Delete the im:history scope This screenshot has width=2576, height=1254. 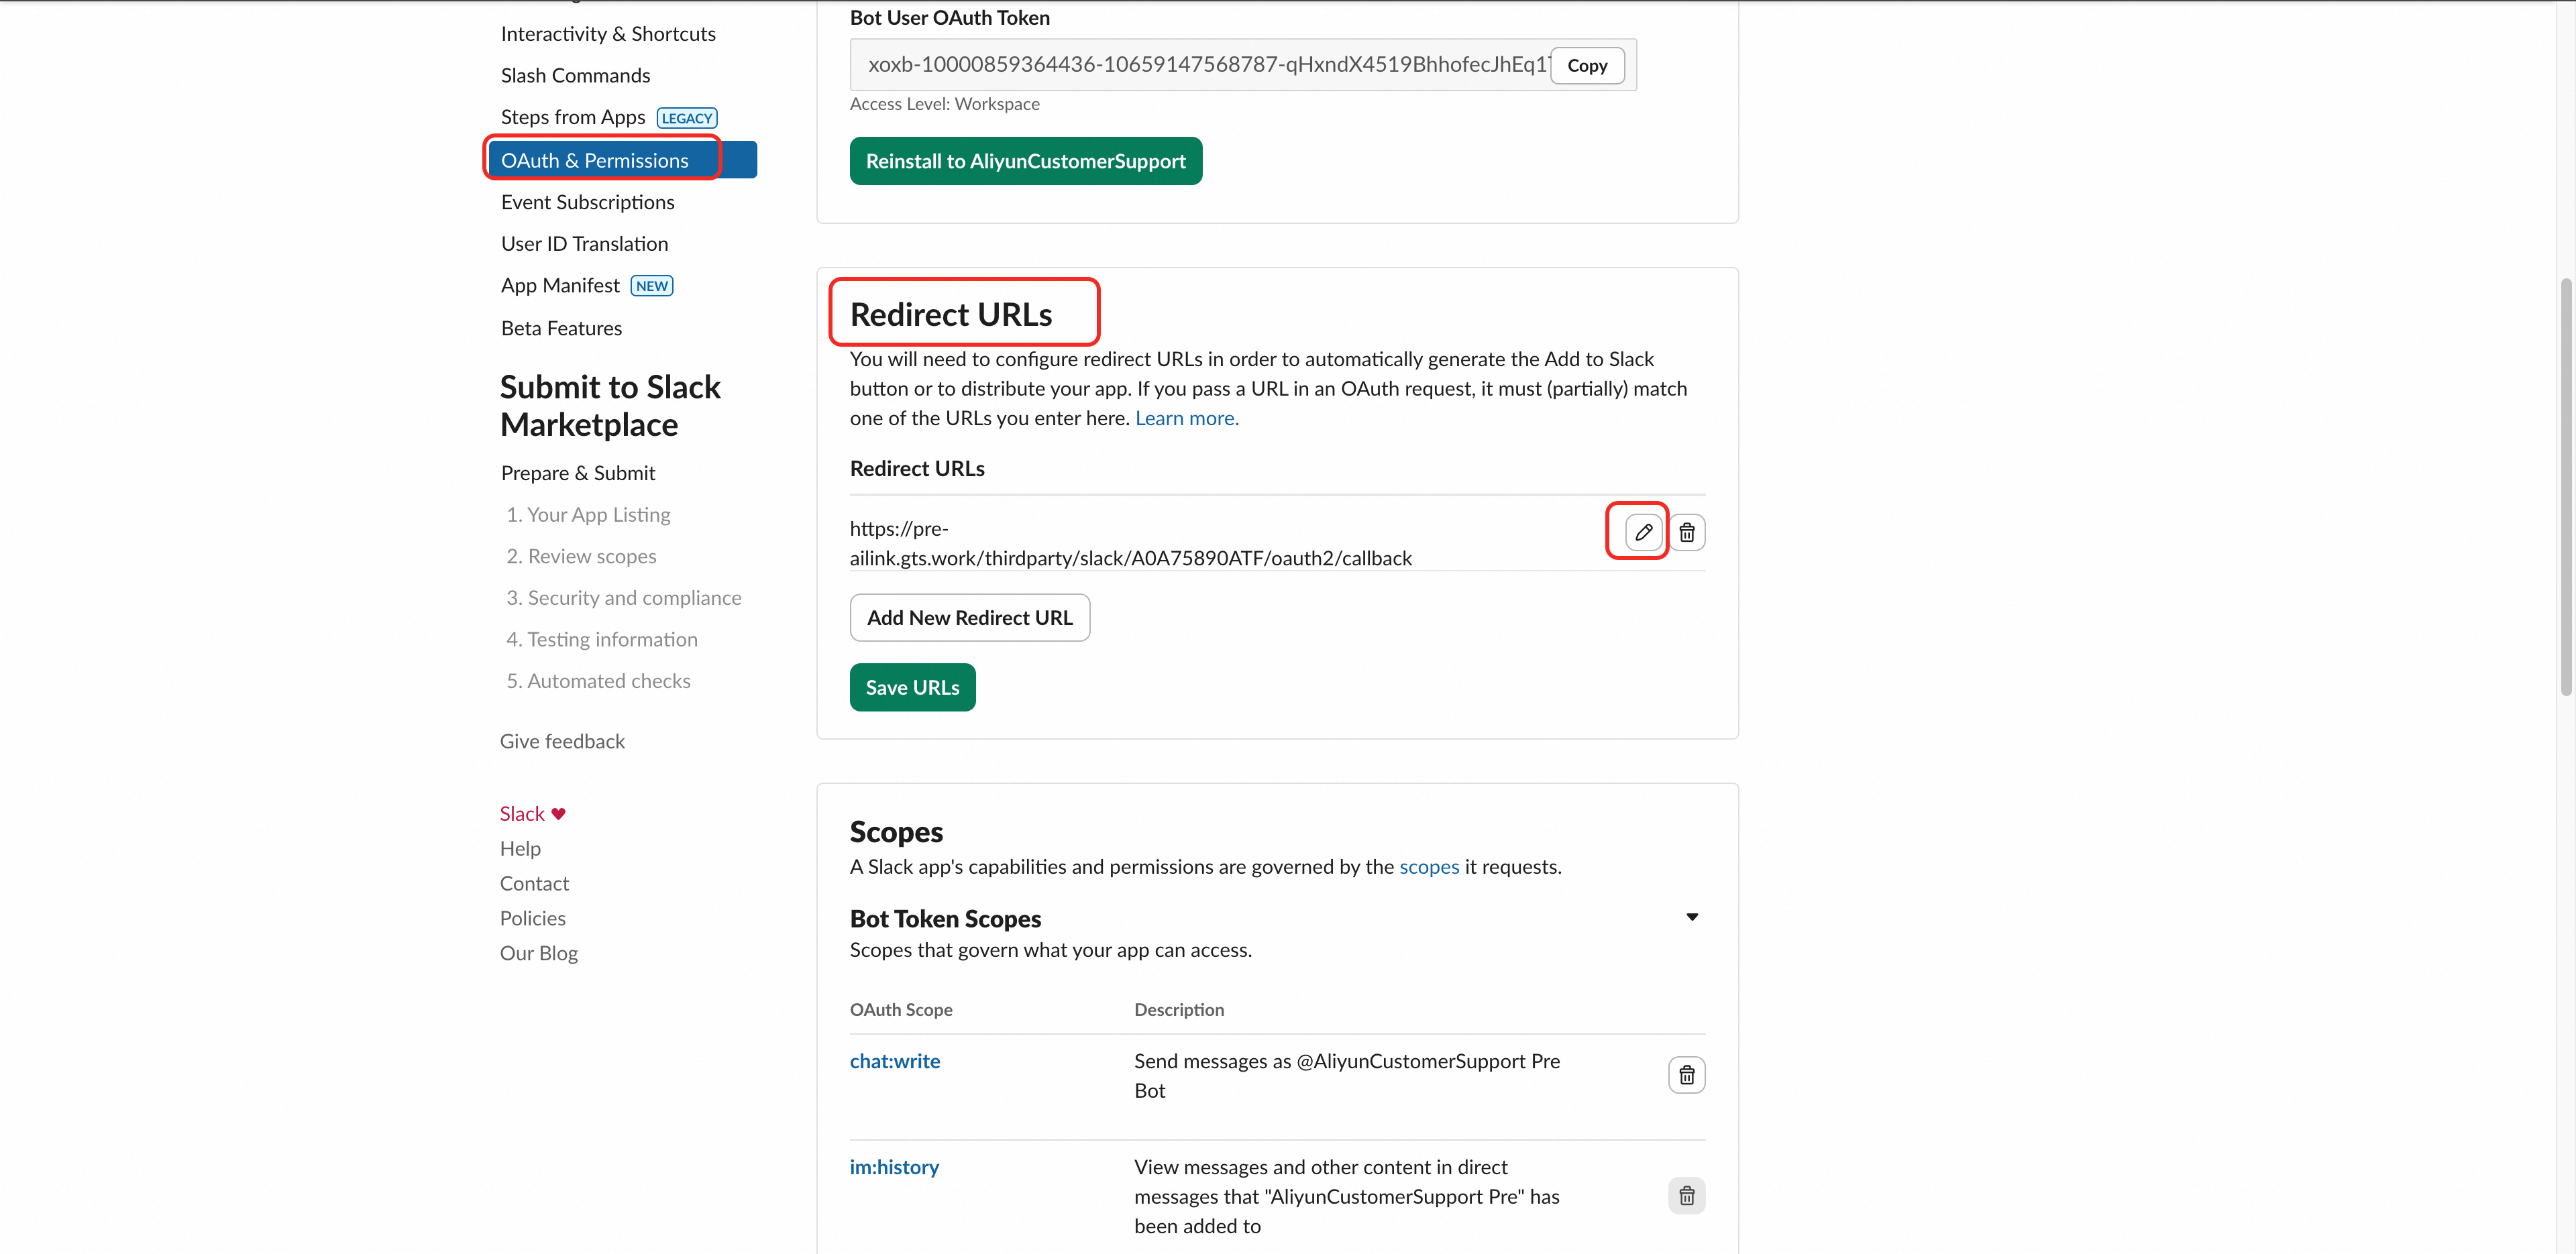[1687, 1196]
